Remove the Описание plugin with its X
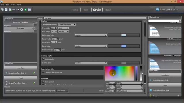184x103 pixels. click(36, 28)
